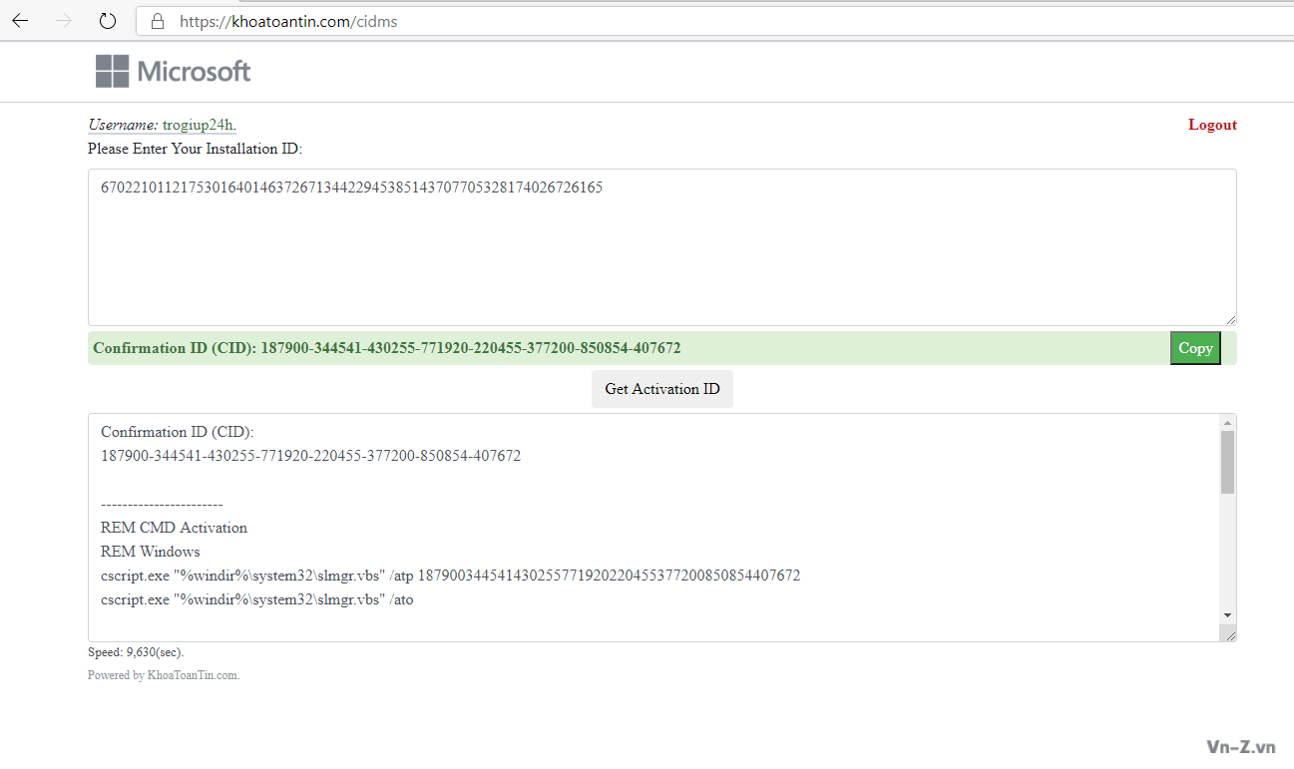The width and height of the screenshot is (1294, 769).
Task: Click the slmgr.vbs /atp command line
Action: (450, 576)
